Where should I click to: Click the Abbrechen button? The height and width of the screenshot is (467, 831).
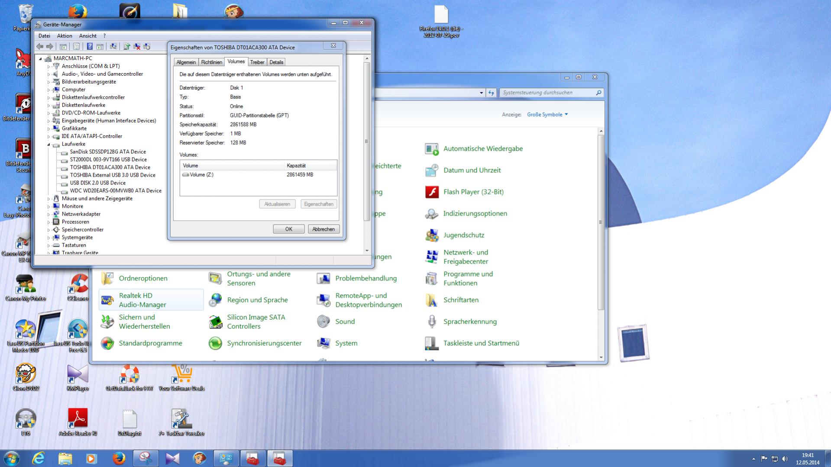coord(323,229)
